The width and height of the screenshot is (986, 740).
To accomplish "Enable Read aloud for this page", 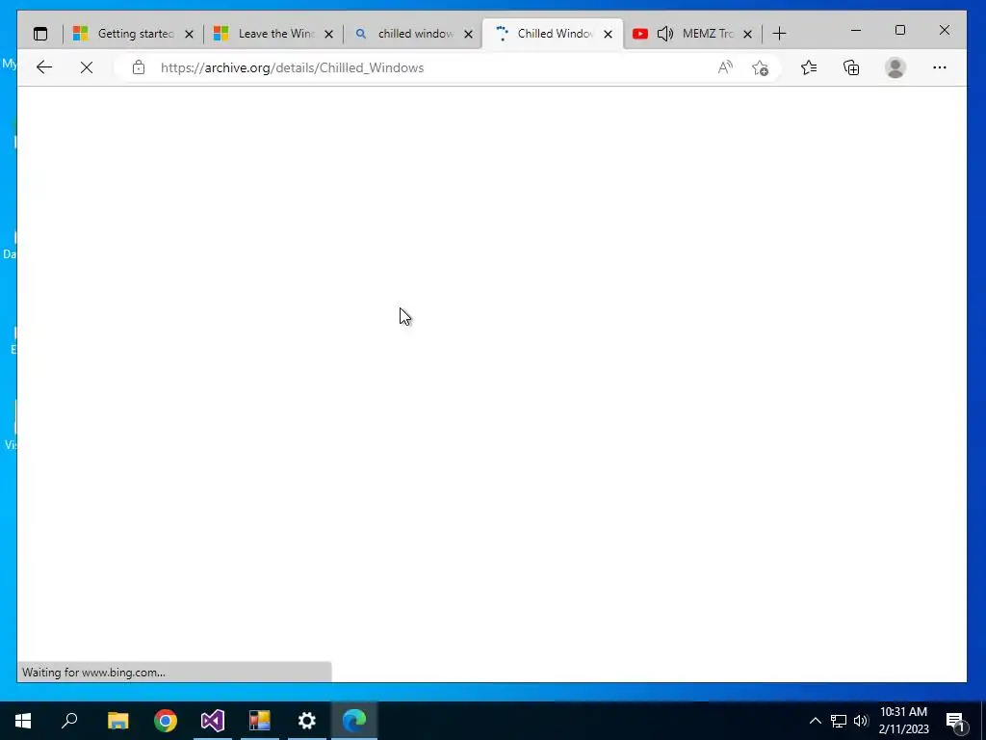I will coord(725,67).
